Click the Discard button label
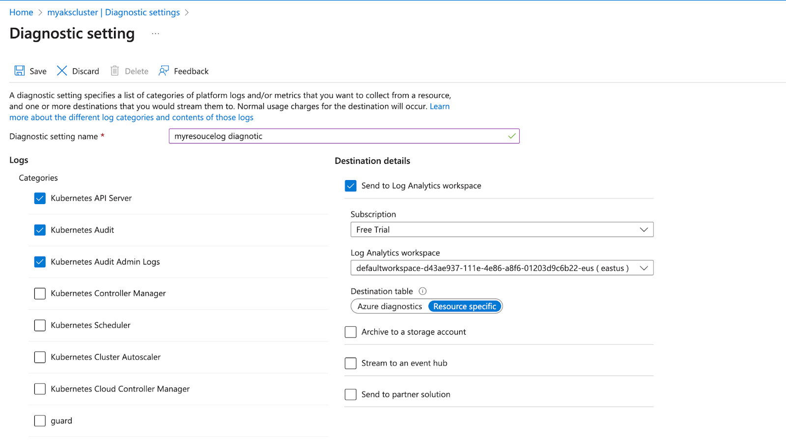 coord(85,71)
